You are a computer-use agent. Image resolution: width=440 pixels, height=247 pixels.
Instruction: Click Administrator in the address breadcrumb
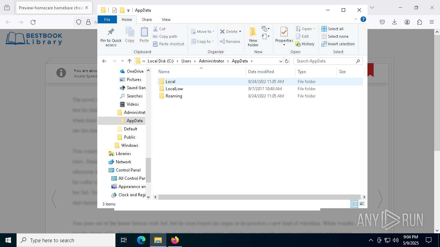(x=211, y=61)
